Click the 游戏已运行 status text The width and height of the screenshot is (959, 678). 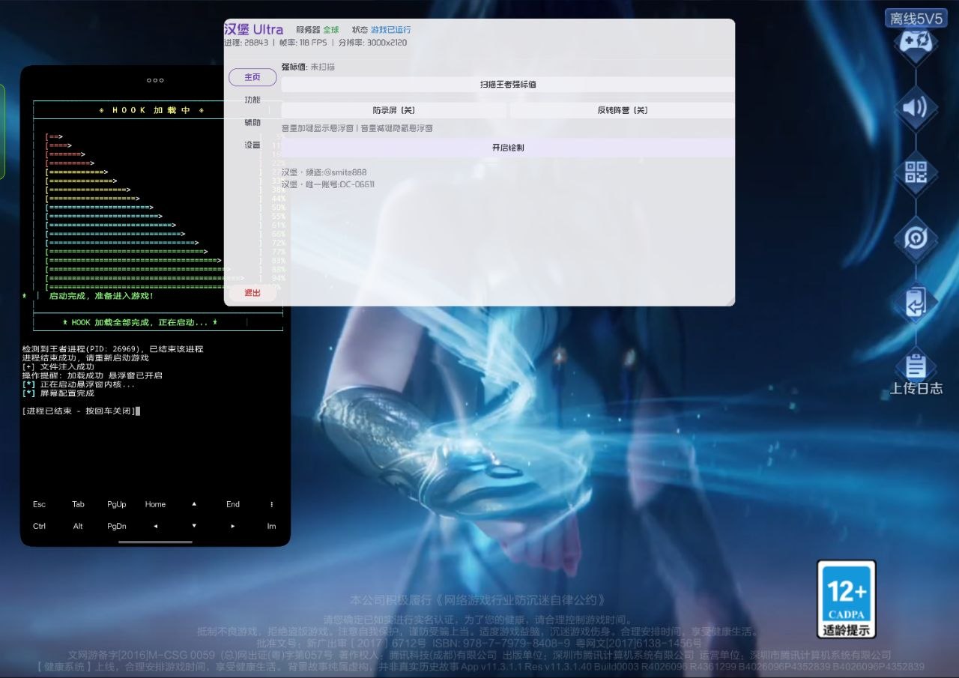tap(391, 30)
